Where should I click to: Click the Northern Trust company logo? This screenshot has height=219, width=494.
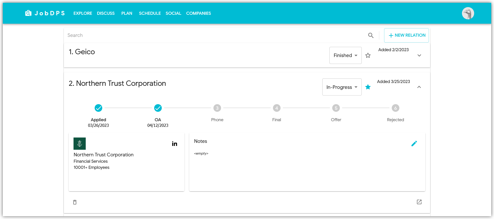tap(80, 144)
